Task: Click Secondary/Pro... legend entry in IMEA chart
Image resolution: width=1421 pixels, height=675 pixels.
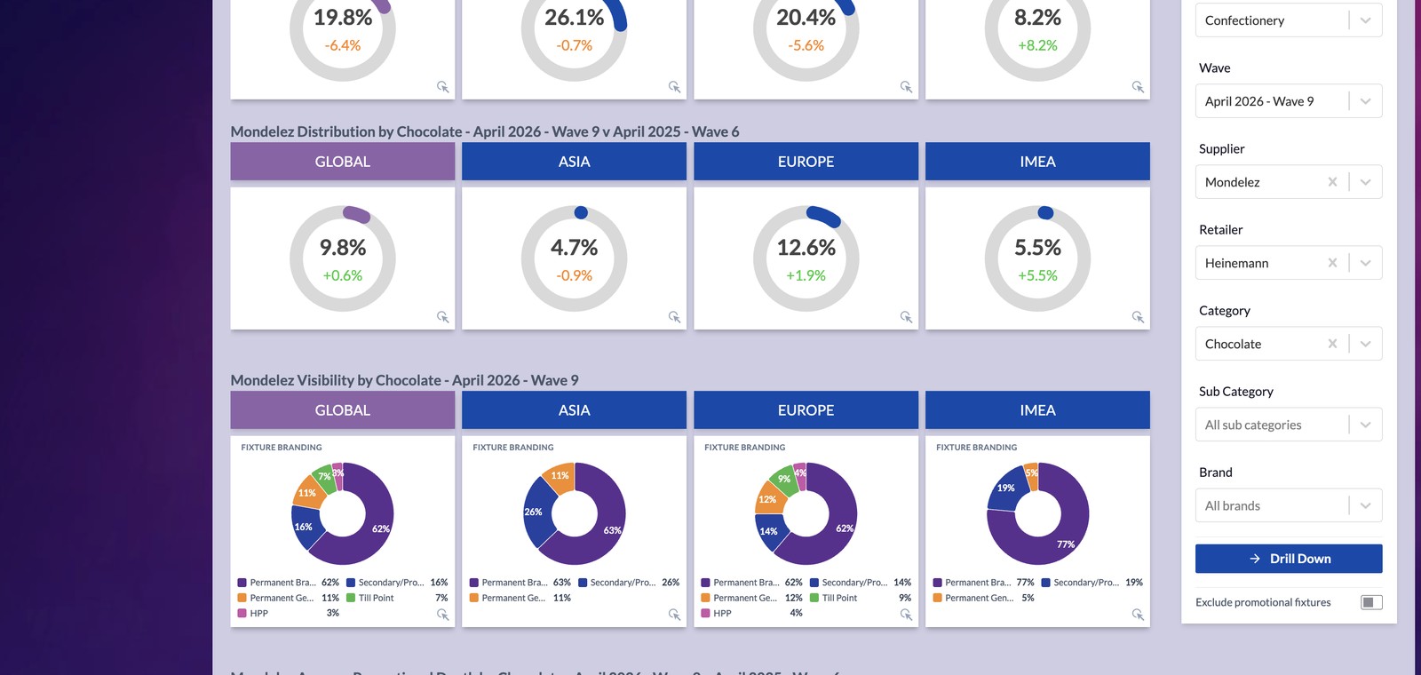Action: point(1092,583)
